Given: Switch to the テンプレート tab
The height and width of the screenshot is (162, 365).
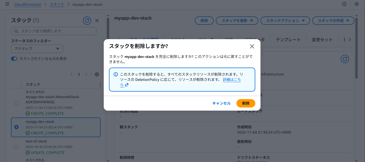Looking at the screenshot, I should pyautogui.click(x=288, y=40).
